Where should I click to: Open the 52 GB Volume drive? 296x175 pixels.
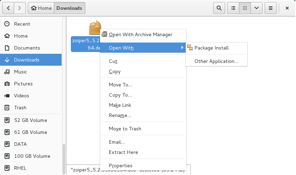30,120
